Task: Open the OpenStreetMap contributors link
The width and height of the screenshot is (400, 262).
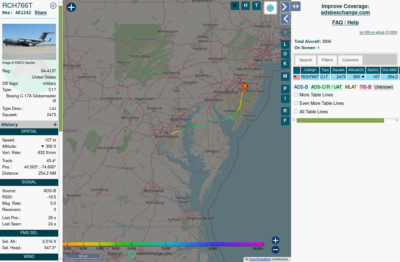Action: (x=260, y=259)
